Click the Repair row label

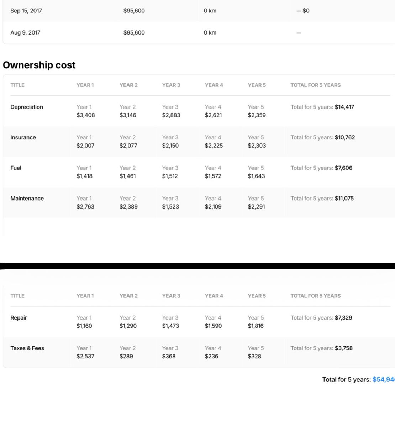pos(19,318)
